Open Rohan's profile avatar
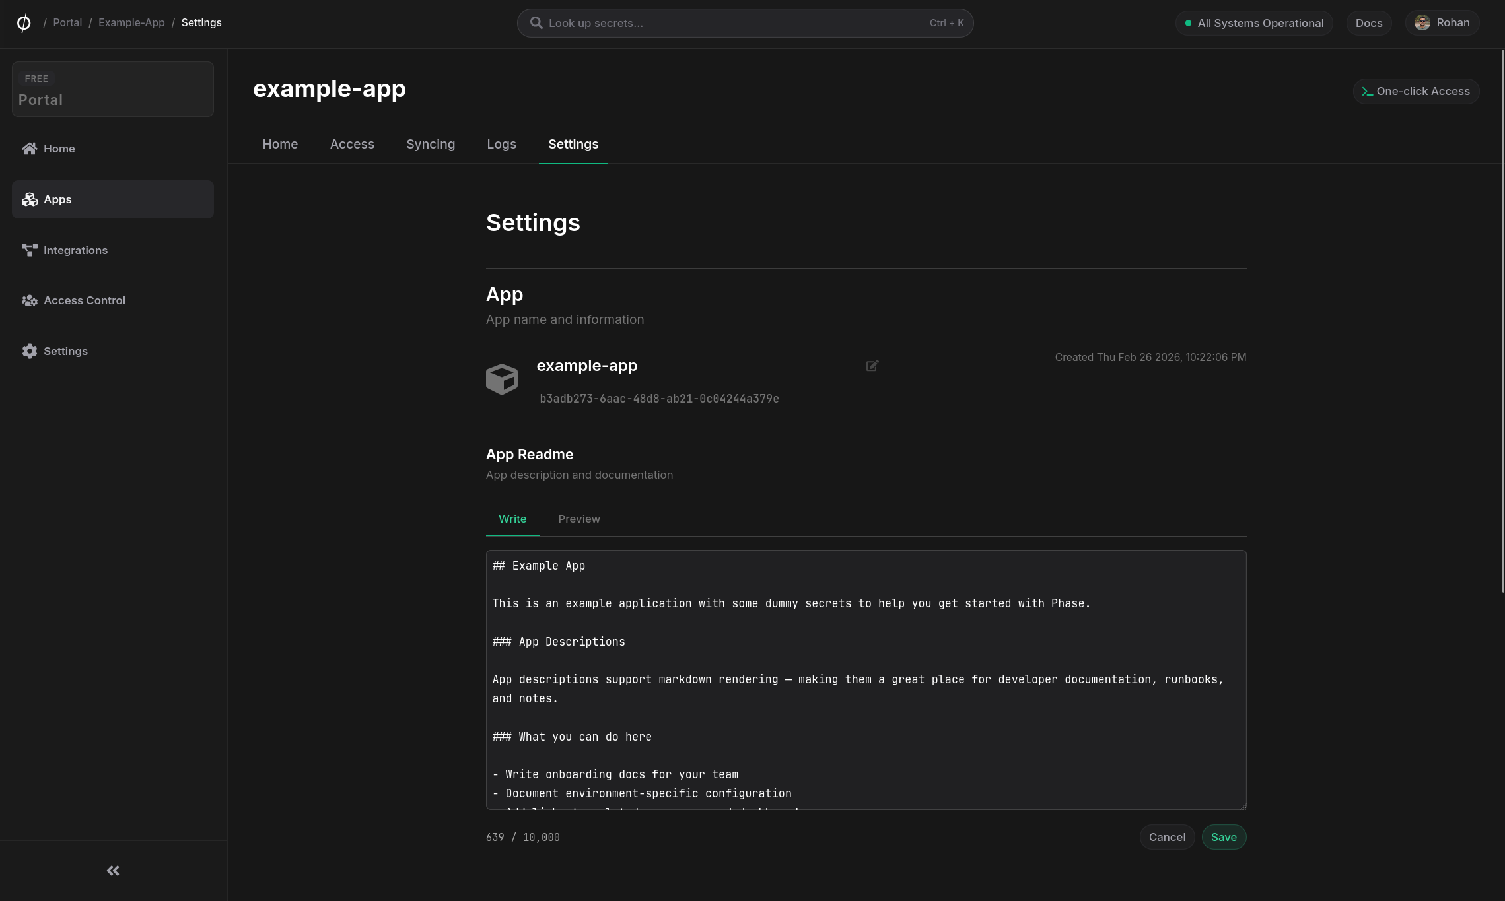The image size is (1505, 901). [1421, 22]
